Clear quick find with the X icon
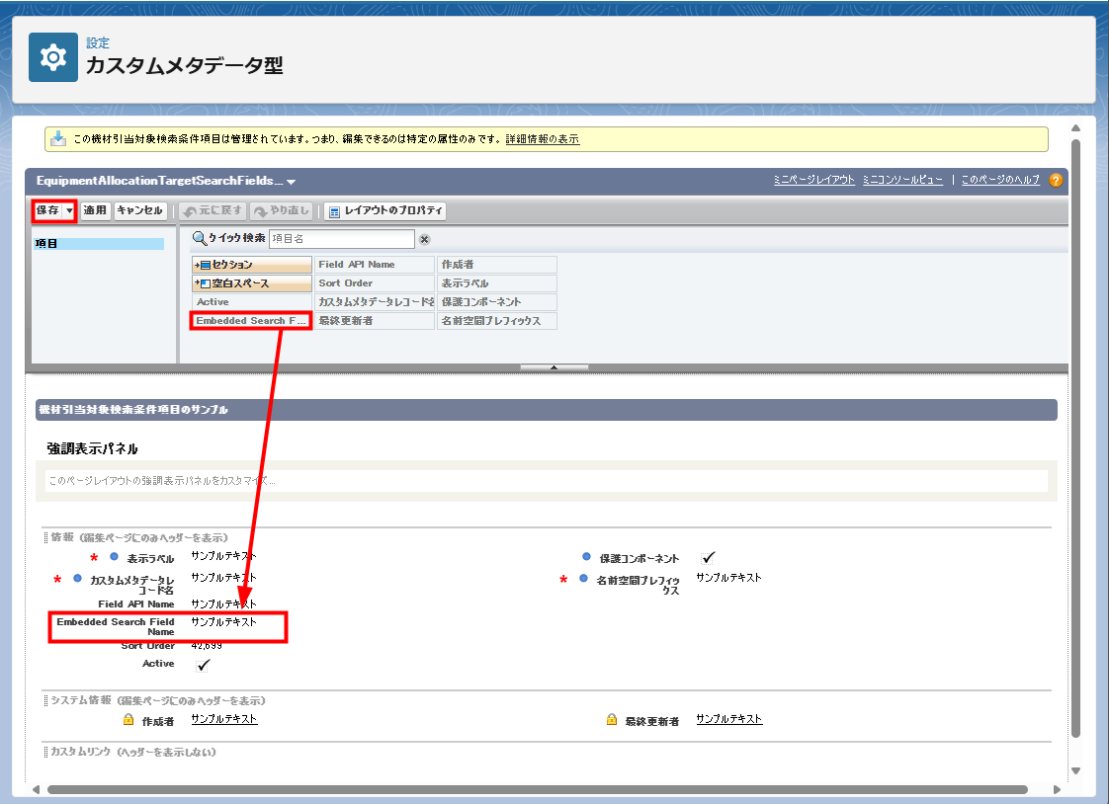This screenshot has width=1109, height=804. tap(424, 239)
